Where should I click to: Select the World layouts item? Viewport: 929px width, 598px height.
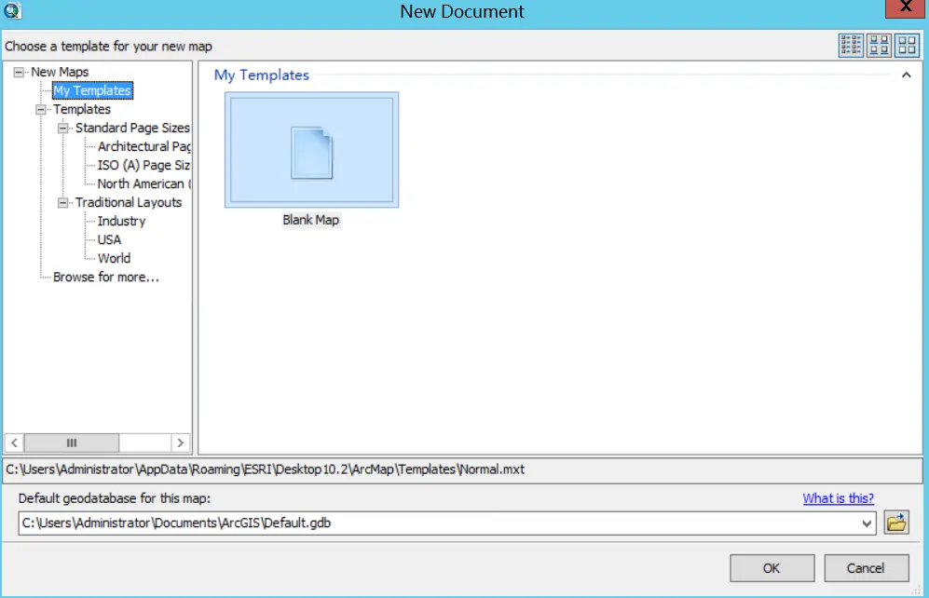pyautogui.click(x=114, y=258)
